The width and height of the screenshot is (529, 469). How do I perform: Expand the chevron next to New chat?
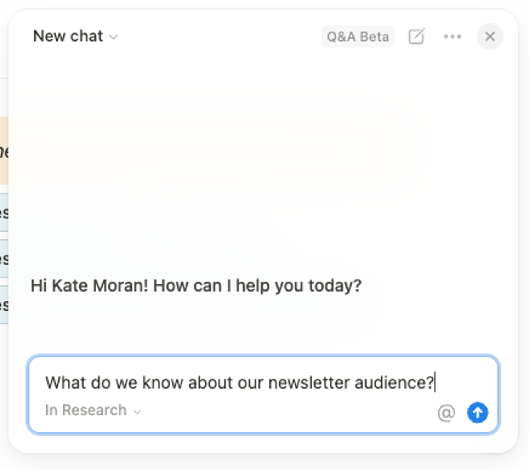[113, 37]
